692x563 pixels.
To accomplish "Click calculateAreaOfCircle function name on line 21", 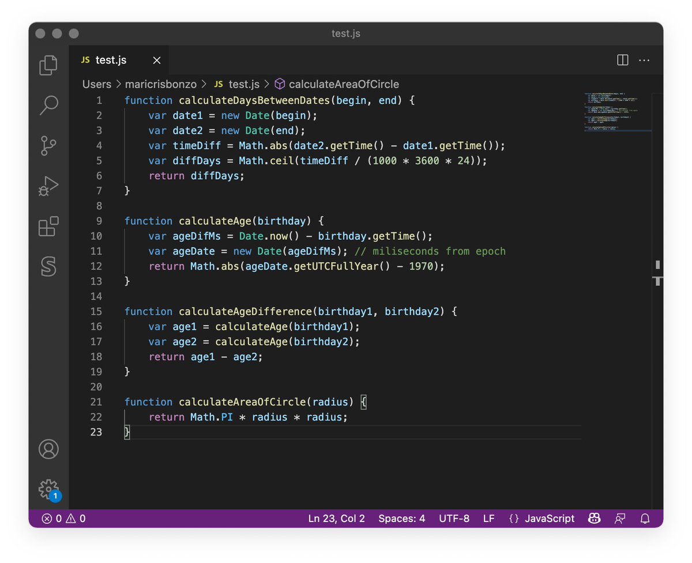I will [x=242, y=402].
